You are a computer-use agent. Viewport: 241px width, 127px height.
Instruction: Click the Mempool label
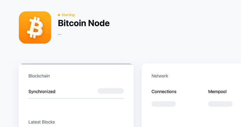point(217,91)
